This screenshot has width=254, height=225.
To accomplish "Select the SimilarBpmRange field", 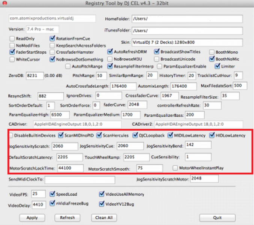I will coord(152,75).
